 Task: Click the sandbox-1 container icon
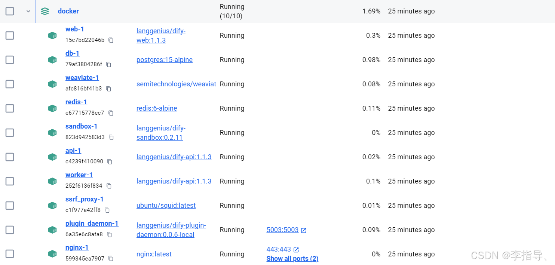tap(52, 133)
